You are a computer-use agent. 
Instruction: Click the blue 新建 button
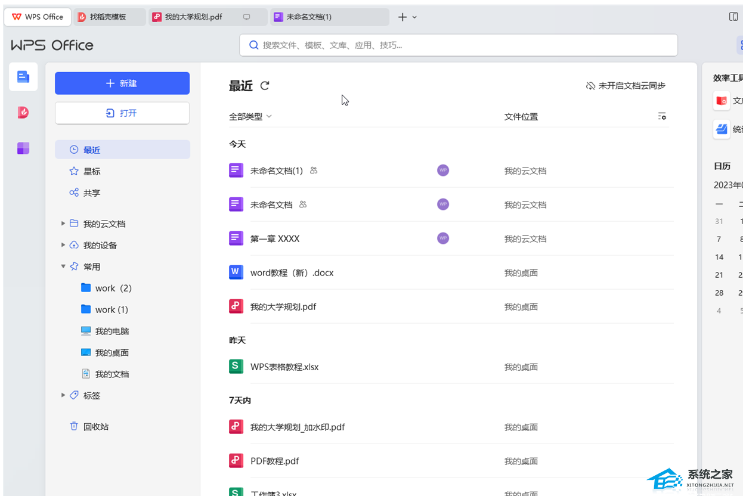tap(122, 83)
